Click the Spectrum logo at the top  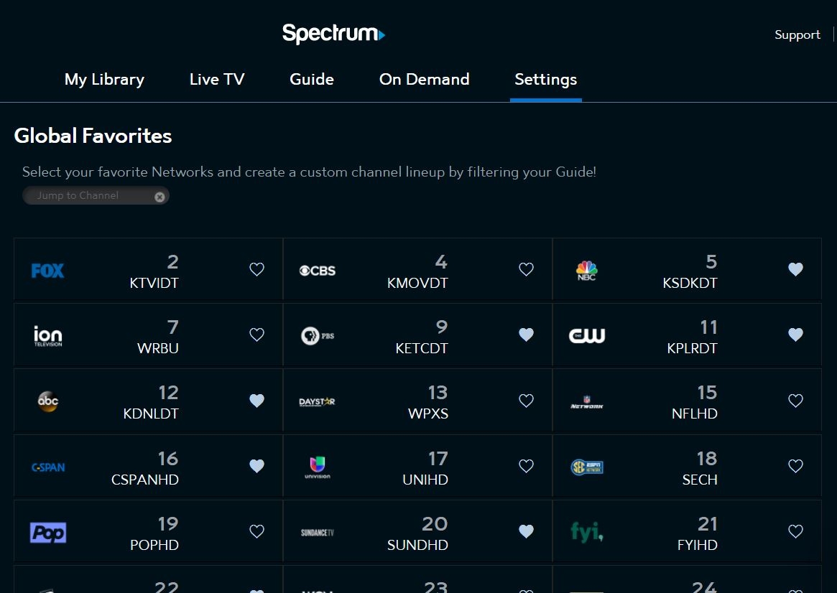pyautogui.click(x=333, y=34)
